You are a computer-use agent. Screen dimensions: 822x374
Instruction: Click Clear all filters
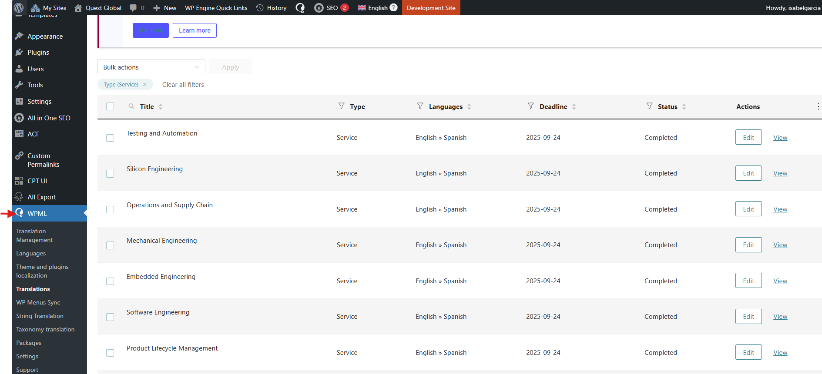[x=183, y=85]
